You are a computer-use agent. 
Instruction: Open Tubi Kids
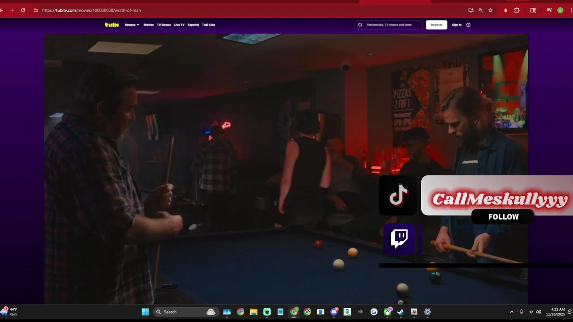pyautogui.click(x=209, y=25)
